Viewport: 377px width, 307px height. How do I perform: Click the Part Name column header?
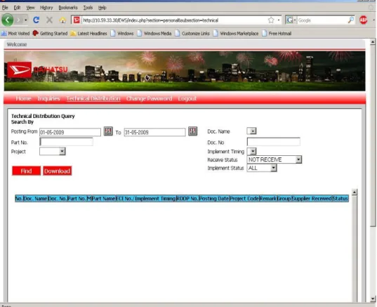click(104, 199)
